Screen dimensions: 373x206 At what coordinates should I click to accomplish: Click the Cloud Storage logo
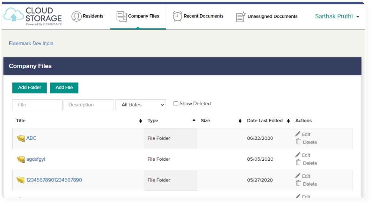[x=33, y=16]
